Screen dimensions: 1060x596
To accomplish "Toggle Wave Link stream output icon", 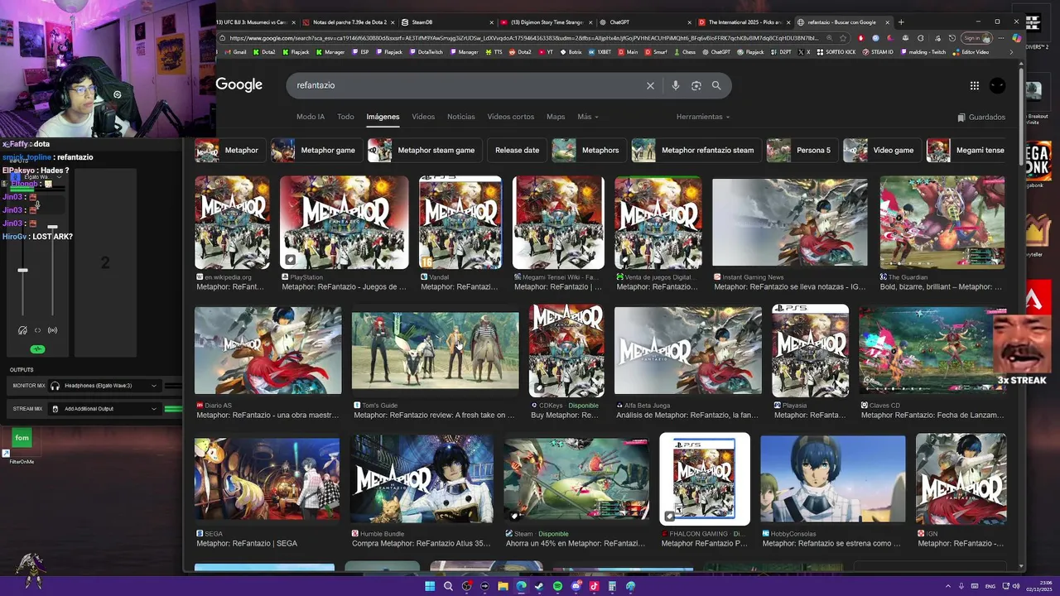I will tap(53, 330).
